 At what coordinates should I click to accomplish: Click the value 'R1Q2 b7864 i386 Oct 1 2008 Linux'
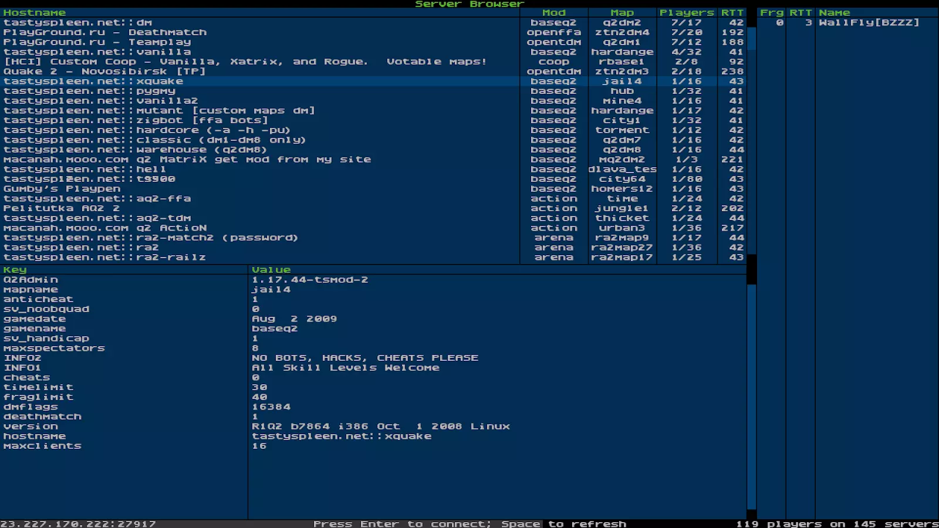[x=381, y=427]
